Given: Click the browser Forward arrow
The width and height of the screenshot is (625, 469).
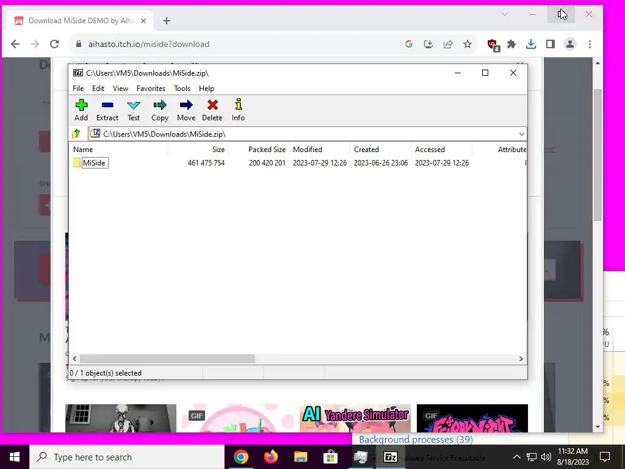Looking at the screenshot, I should tap(35, 44).
